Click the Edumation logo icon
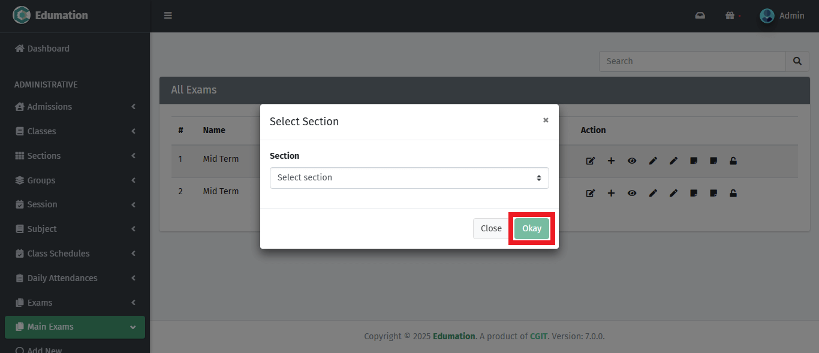Screen dimensions: 819x353 [x=22, y=16]
